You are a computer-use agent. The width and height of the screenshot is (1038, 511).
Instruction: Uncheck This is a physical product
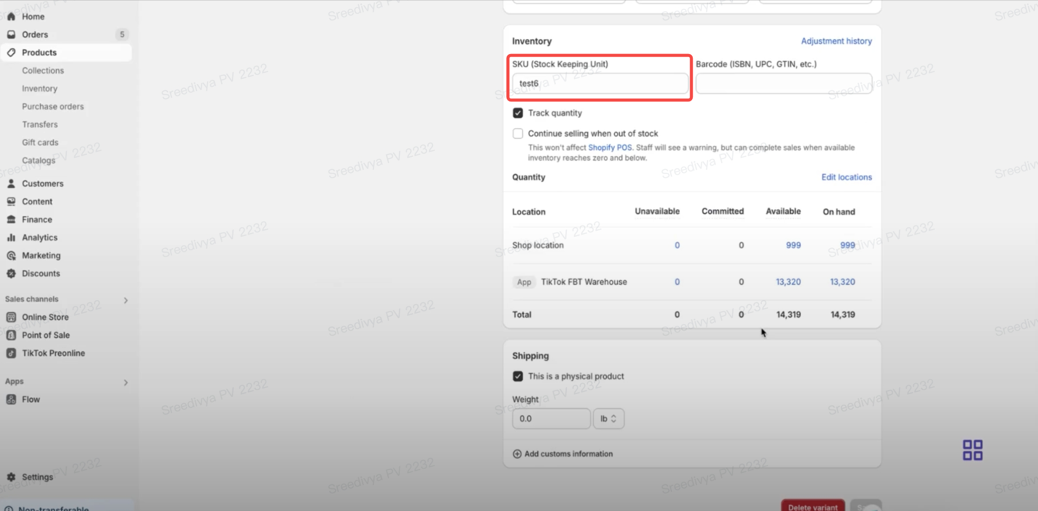tap(518, 376)
